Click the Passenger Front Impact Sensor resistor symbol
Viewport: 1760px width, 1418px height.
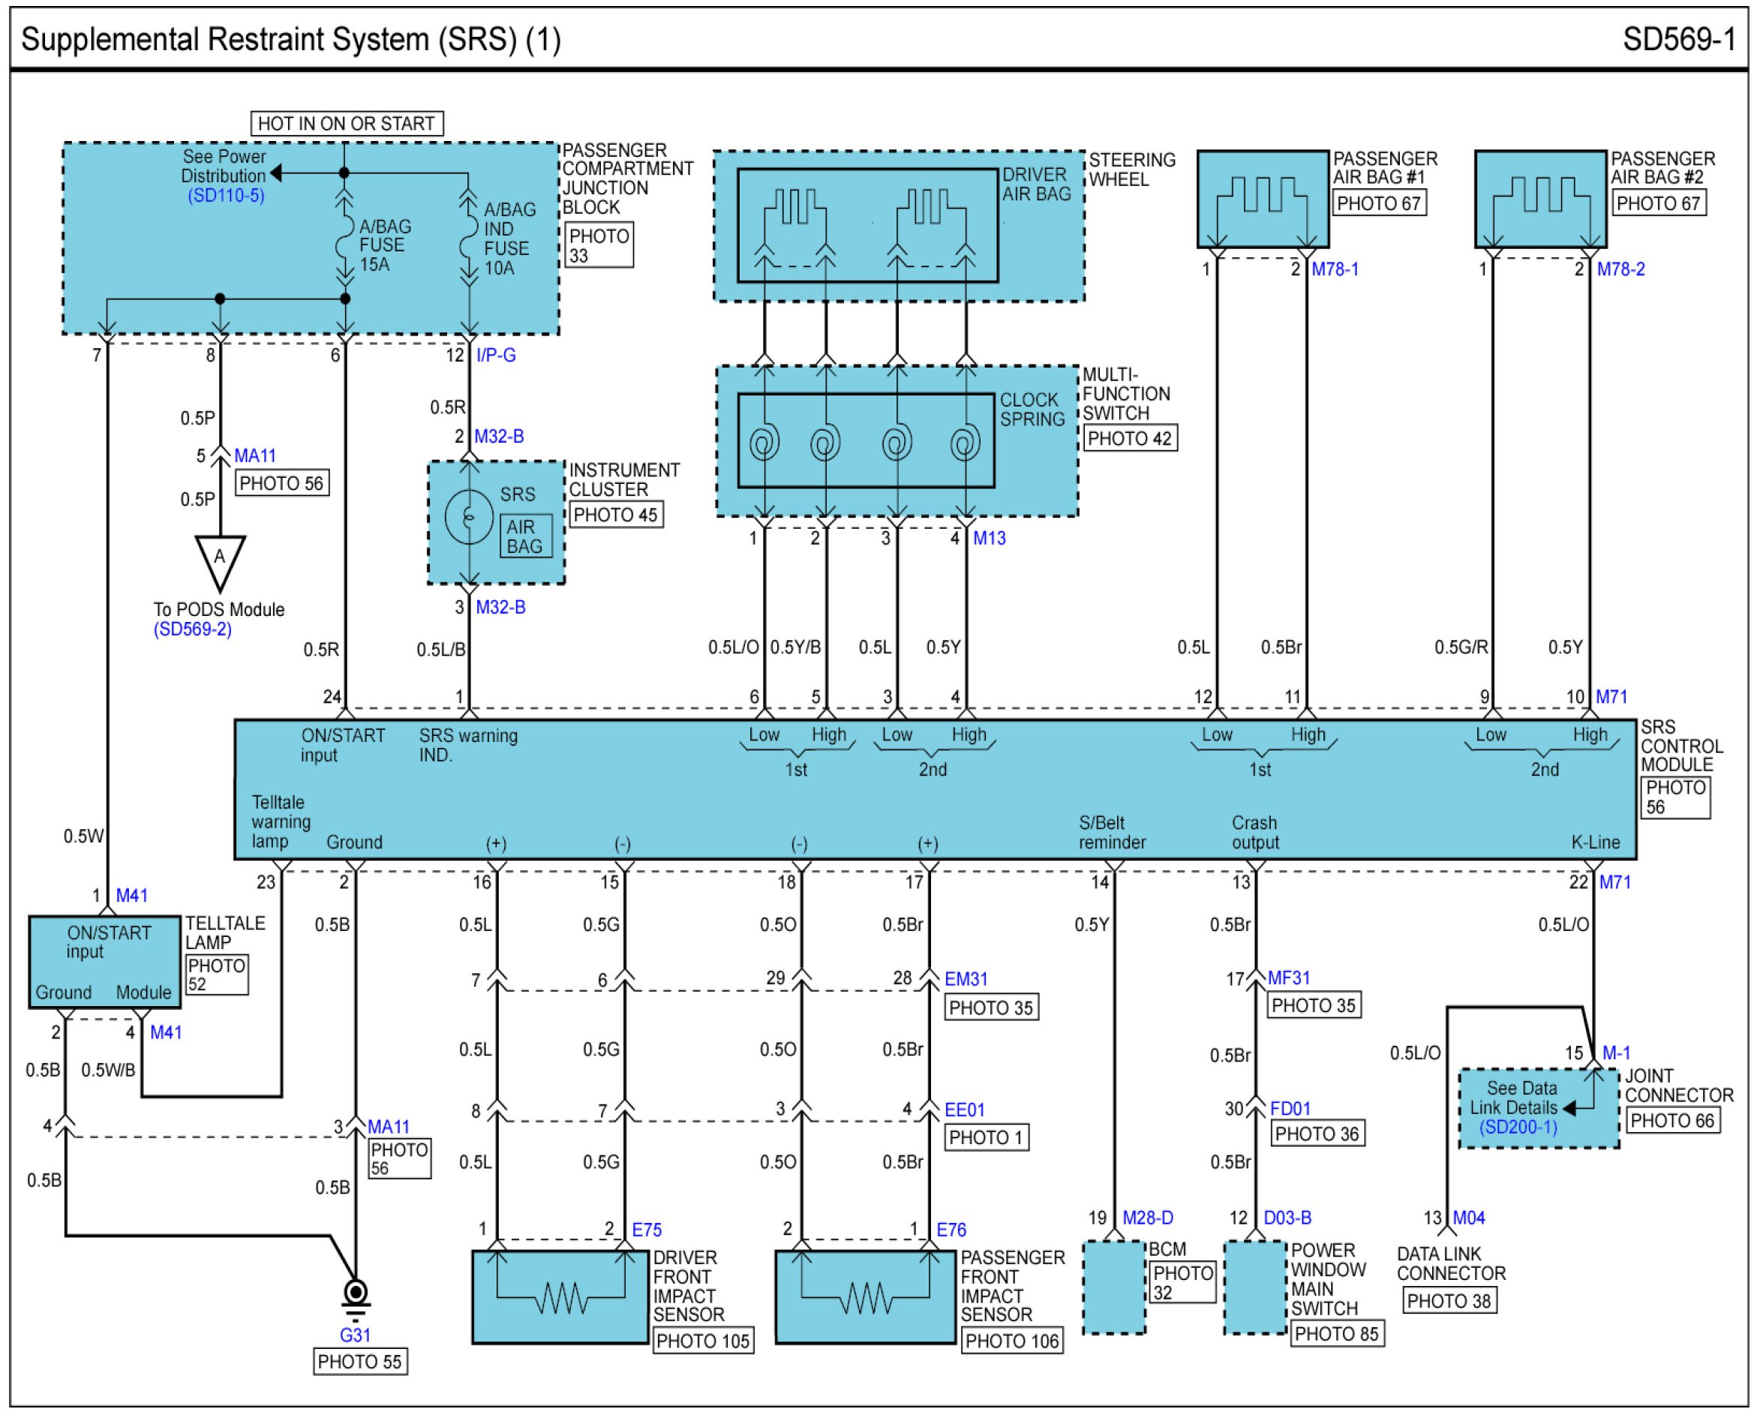point(866,1296)
